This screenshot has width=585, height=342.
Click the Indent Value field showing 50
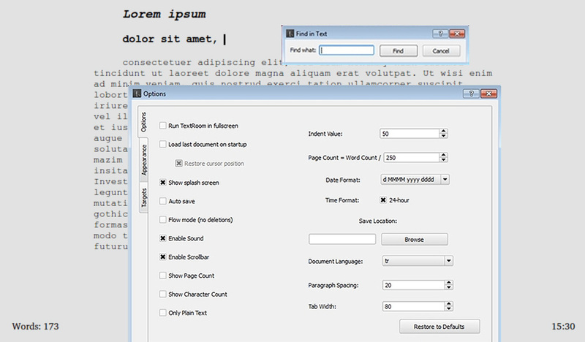[x=409, y=134]
